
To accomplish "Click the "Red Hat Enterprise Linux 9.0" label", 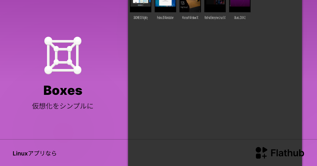I will [215, 18].
